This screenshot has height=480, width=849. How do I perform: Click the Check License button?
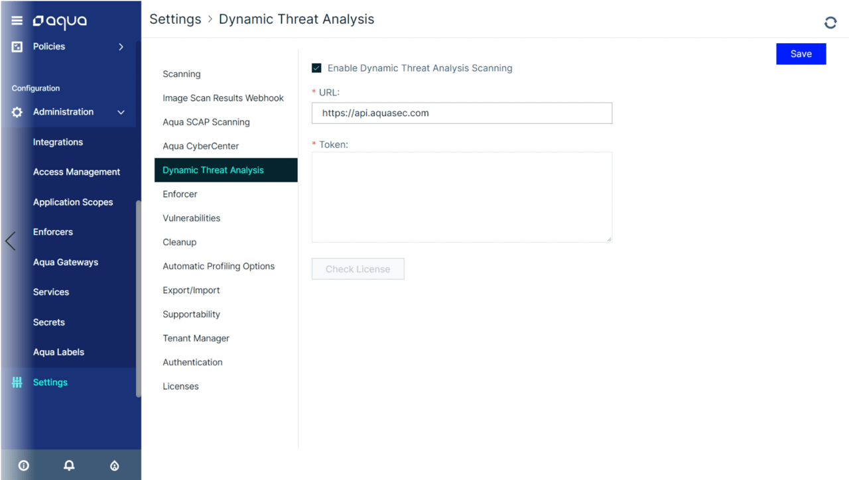(x=358, y=269)
